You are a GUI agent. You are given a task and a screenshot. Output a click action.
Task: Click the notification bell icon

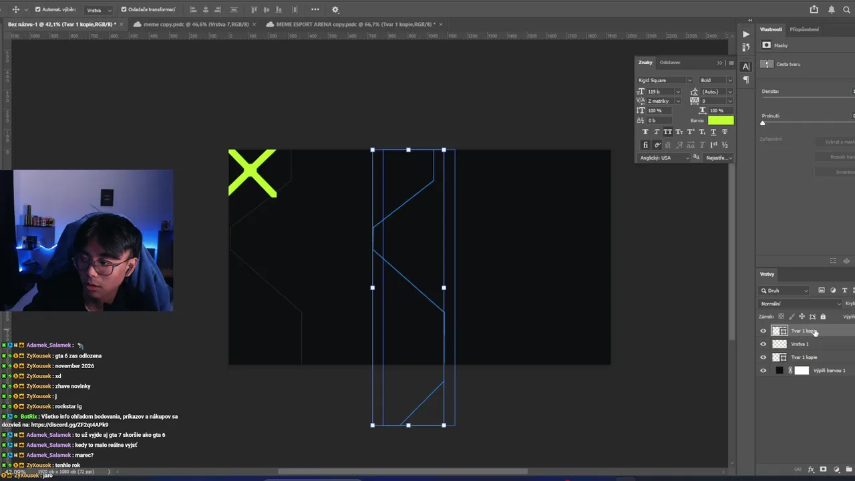pyautogui.click(x=832, y=9)
